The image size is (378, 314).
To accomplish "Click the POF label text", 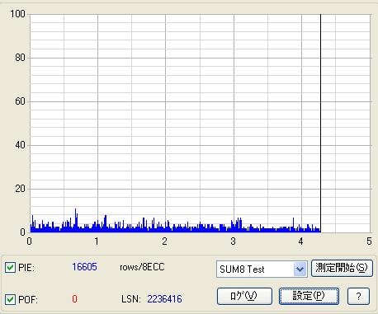I will [x=28, y=299].
